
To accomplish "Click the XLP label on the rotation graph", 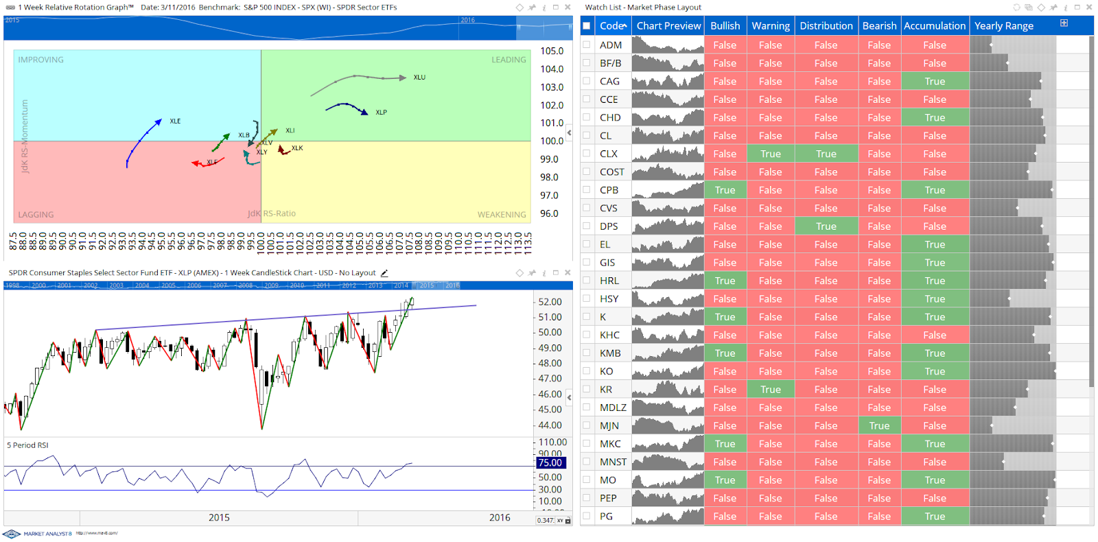I will [x=381, y=112].
